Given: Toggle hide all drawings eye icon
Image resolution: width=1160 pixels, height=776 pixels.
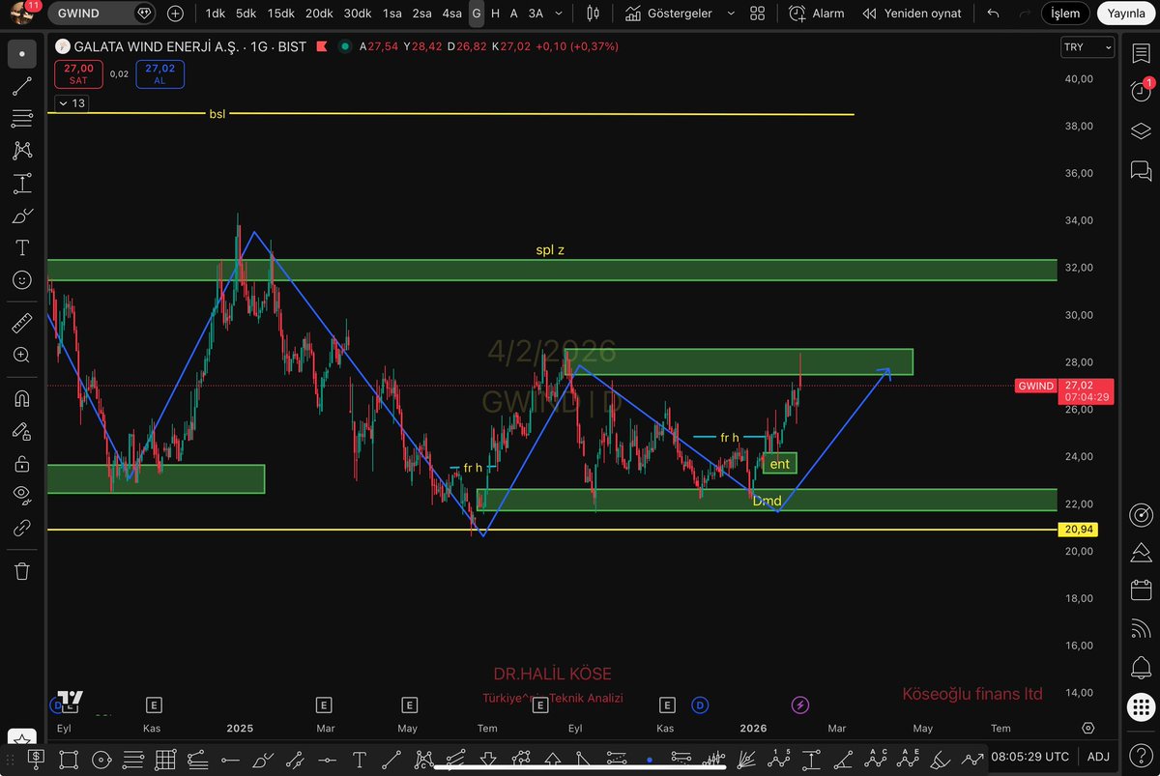Looking at the screenshot, I should point(21,496).
